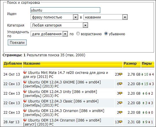Screen dimensions: 156x127
Task: Click Результатов поиска 35 text
Action: click(46, 55)
